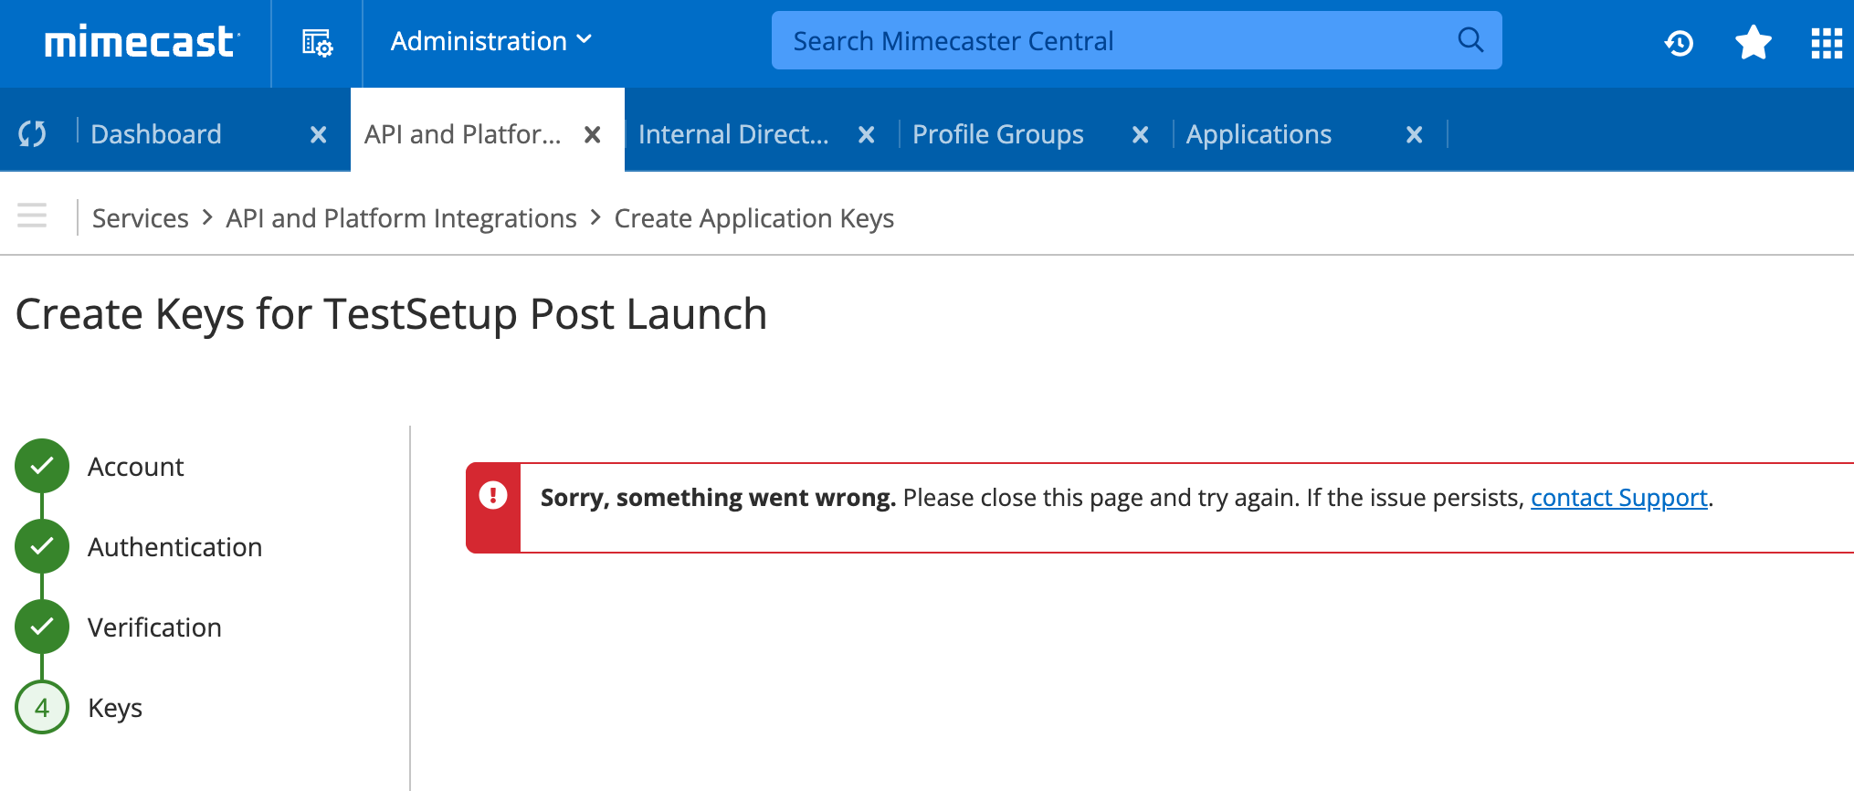The height and width of the screenshot is (791, 1854).
Task: Open the apps grid launcher
Action: tap(1827, 43)
